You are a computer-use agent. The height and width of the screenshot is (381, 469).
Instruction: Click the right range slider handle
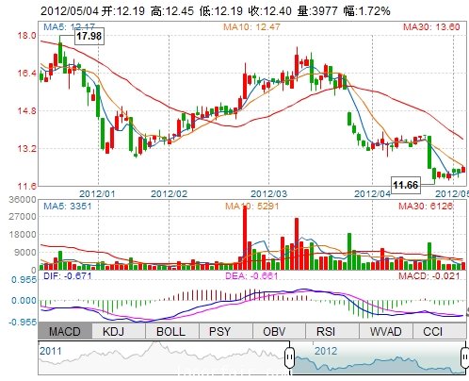click(464, 357)
